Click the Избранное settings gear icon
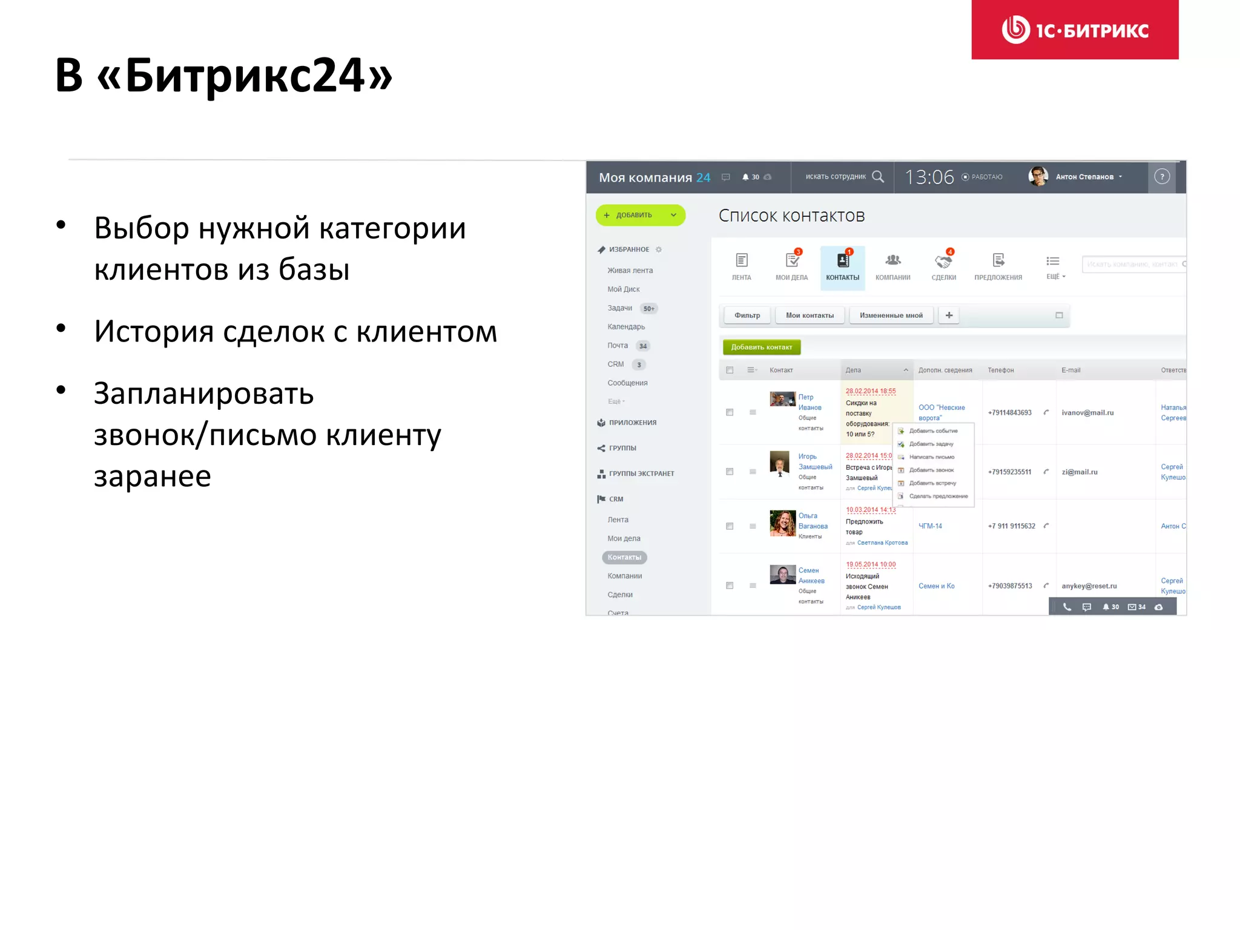The height and width of the screenshot is (930, 1240). tap(659, 249)
